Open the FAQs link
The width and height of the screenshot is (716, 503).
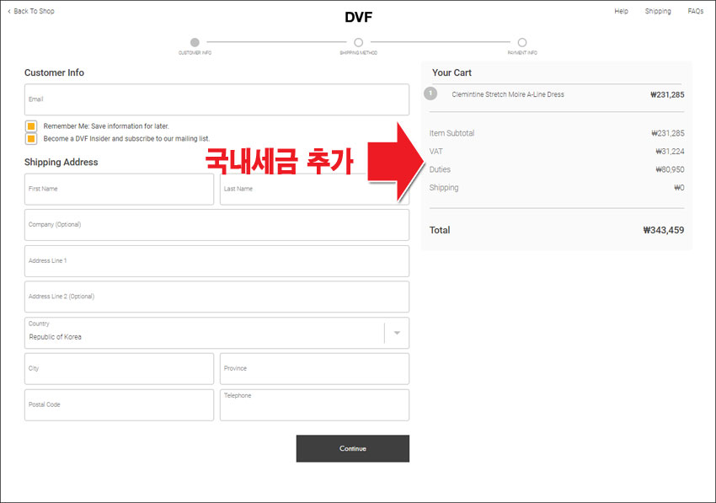696,11
